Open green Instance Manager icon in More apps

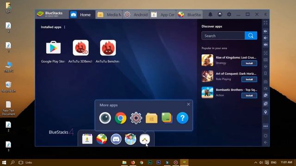tap(167, 118)
